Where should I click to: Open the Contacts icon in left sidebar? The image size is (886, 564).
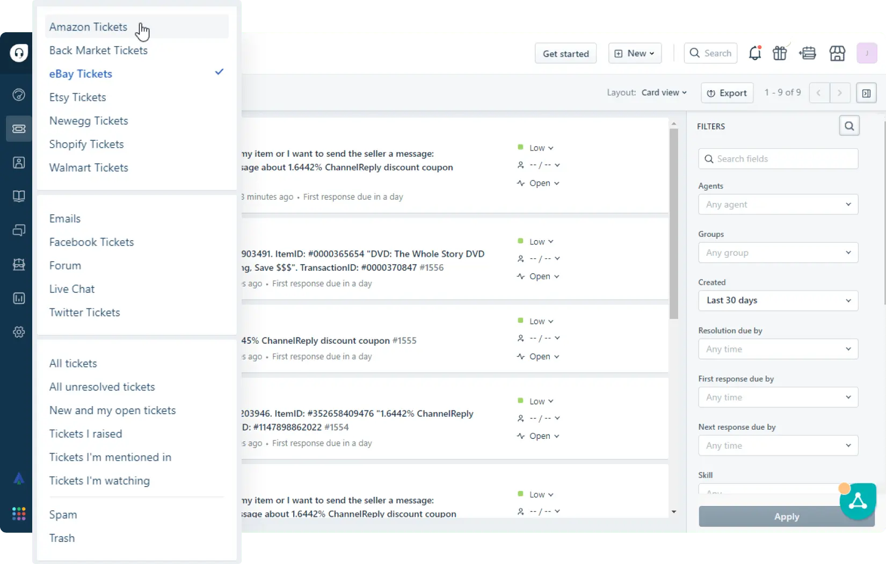click(19, 163)
